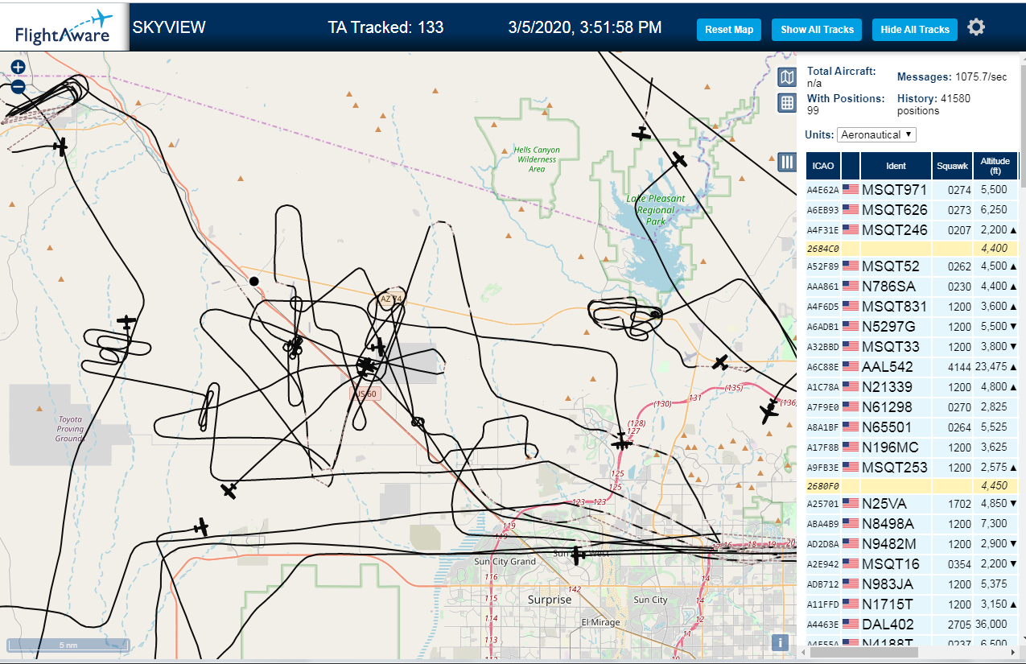This screenshot has height=664, width=1026.
Task: Select the N61298 aircraft ident
Action: point(887,407)
